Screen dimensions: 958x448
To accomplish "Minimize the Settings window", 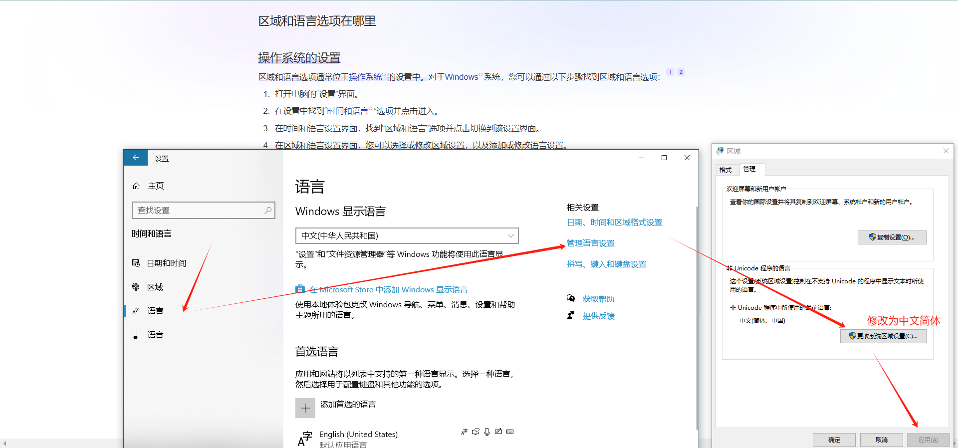I will tap(641, 158).
